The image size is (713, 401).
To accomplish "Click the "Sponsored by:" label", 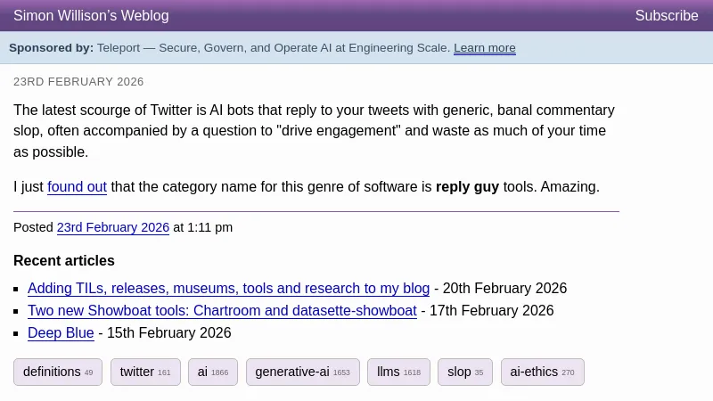I will point(51,48).
